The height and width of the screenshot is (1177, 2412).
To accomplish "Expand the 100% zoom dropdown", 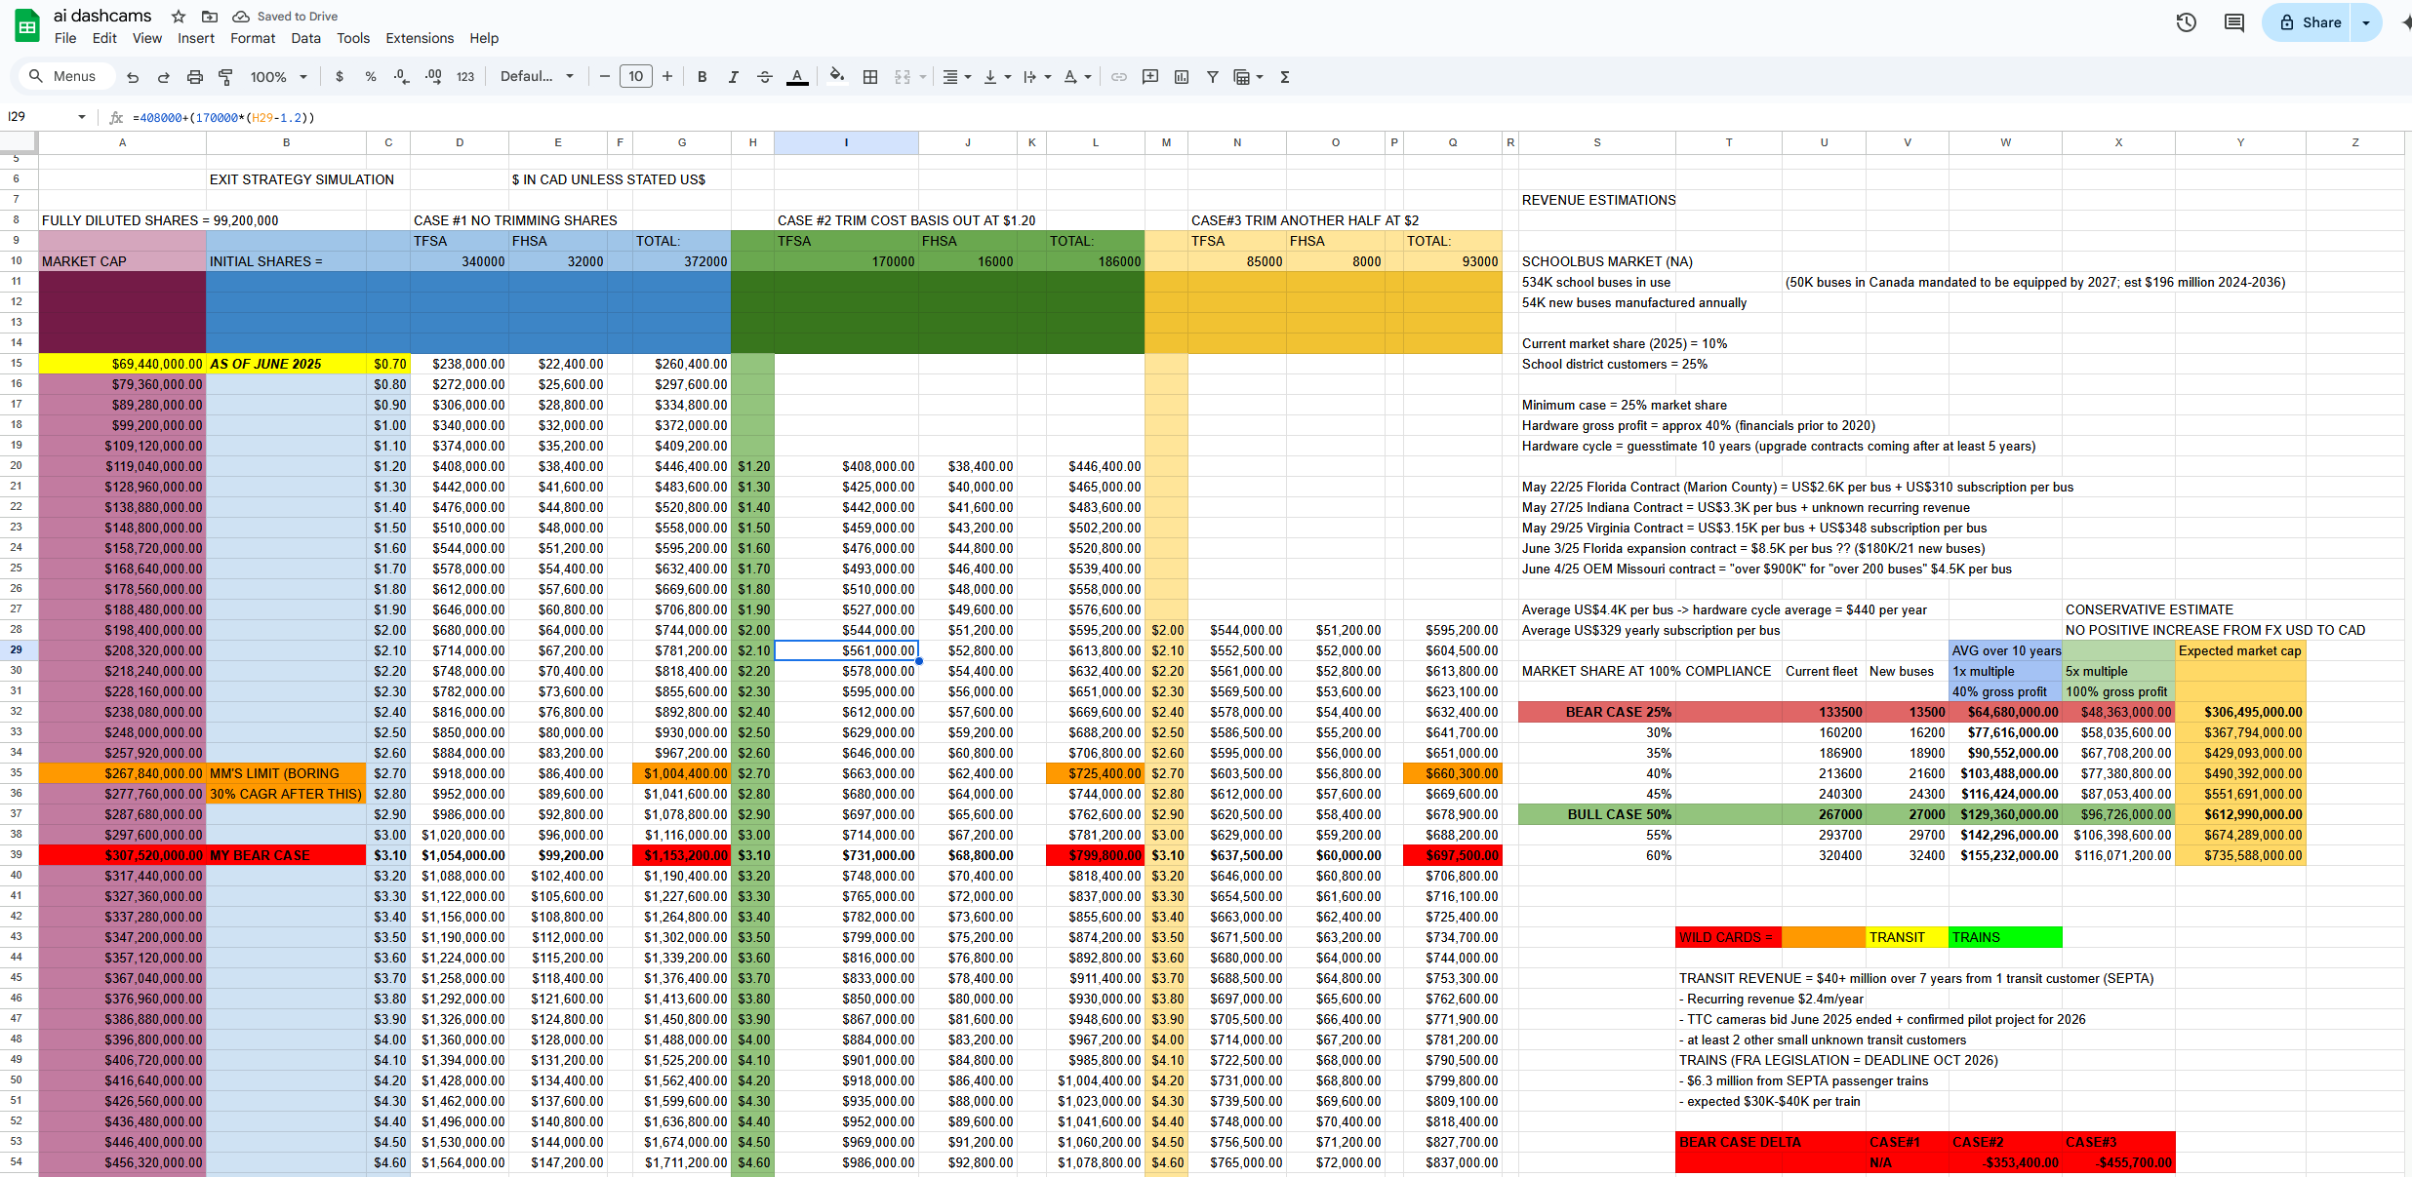I will pyautogui.click(x=278, y=77).
